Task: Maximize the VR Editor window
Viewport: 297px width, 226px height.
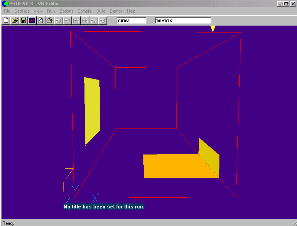Action: point(286,3)
